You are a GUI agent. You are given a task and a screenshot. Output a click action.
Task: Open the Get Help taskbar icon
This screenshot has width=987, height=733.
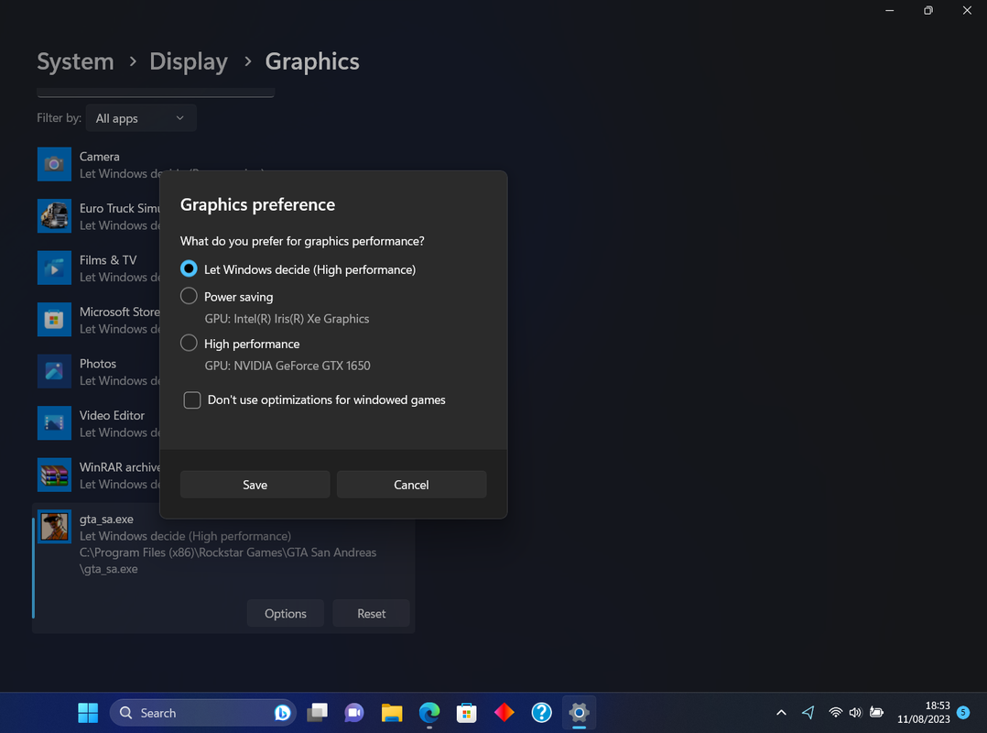541,713
